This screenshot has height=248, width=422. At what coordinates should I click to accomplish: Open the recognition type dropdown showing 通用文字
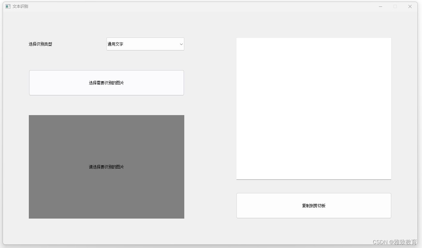(145, 44)
